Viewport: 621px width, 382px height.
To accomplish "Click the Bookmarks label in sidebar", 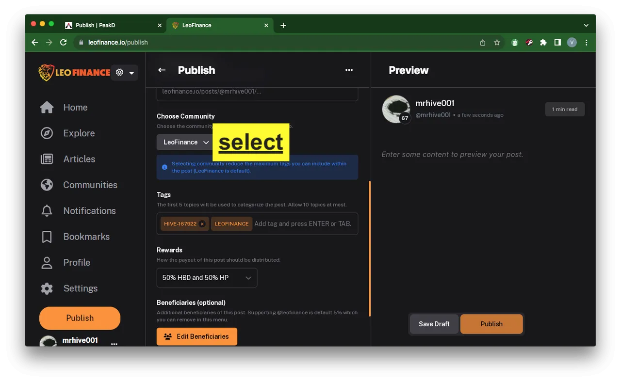I will tap(86, 237).
